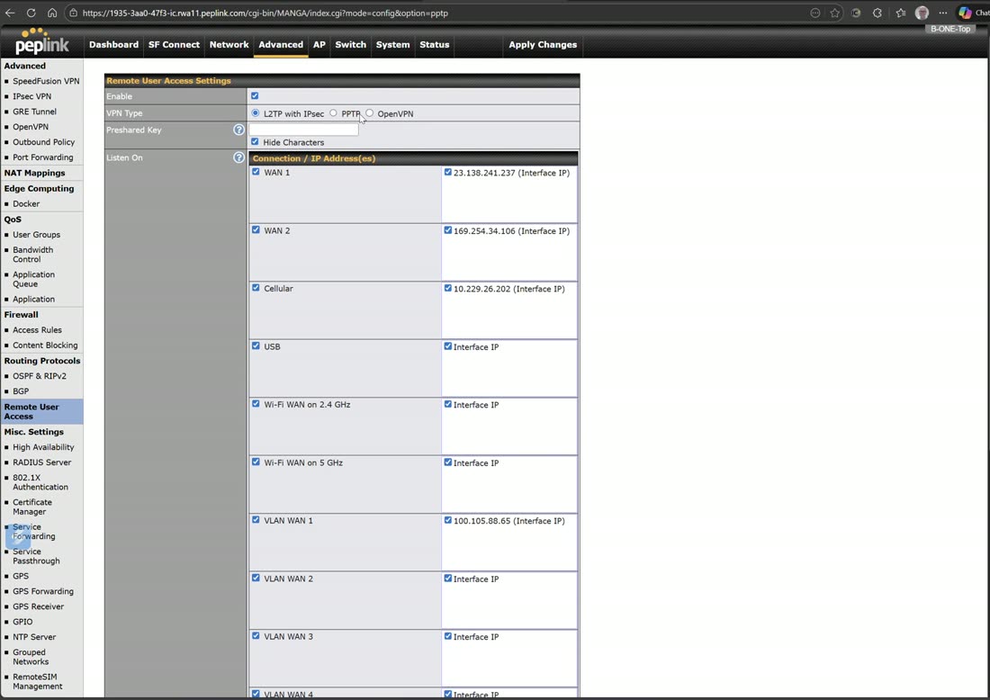Image resolution: width=990 pixels, height=700 pixels.
Task: Uncheck 169.254.34.106 interface IP
Action: tap(447, 229)
